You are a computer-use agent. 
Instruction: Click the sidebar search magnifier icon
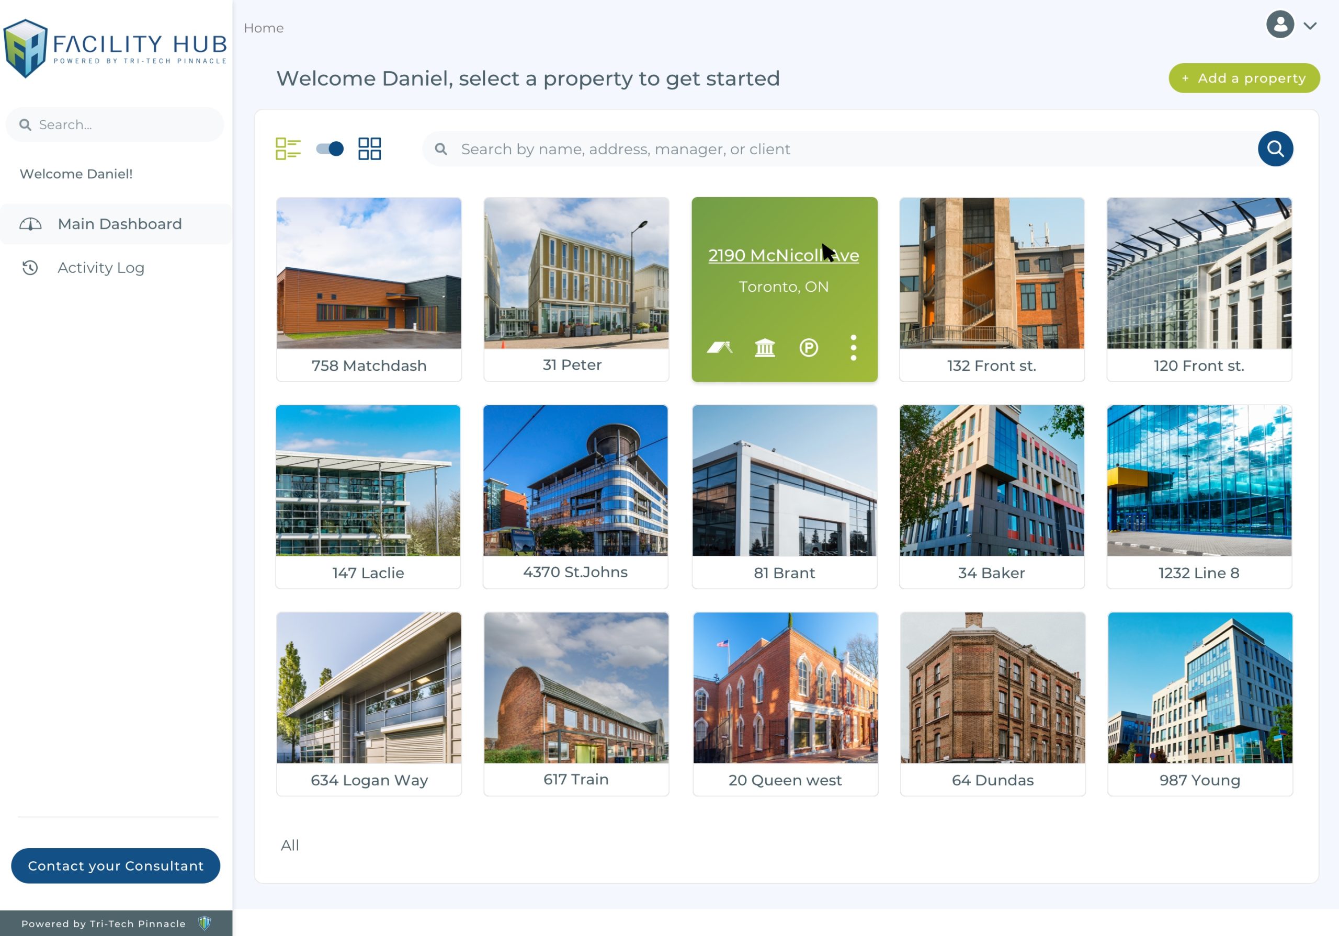coord(25,125)
